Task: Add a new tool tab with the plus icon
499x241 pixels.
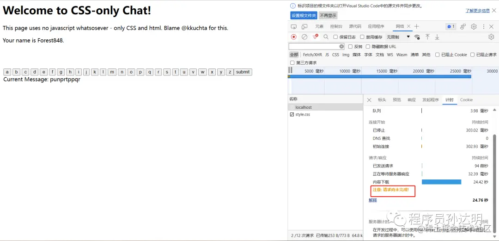Action: (417, 26)
